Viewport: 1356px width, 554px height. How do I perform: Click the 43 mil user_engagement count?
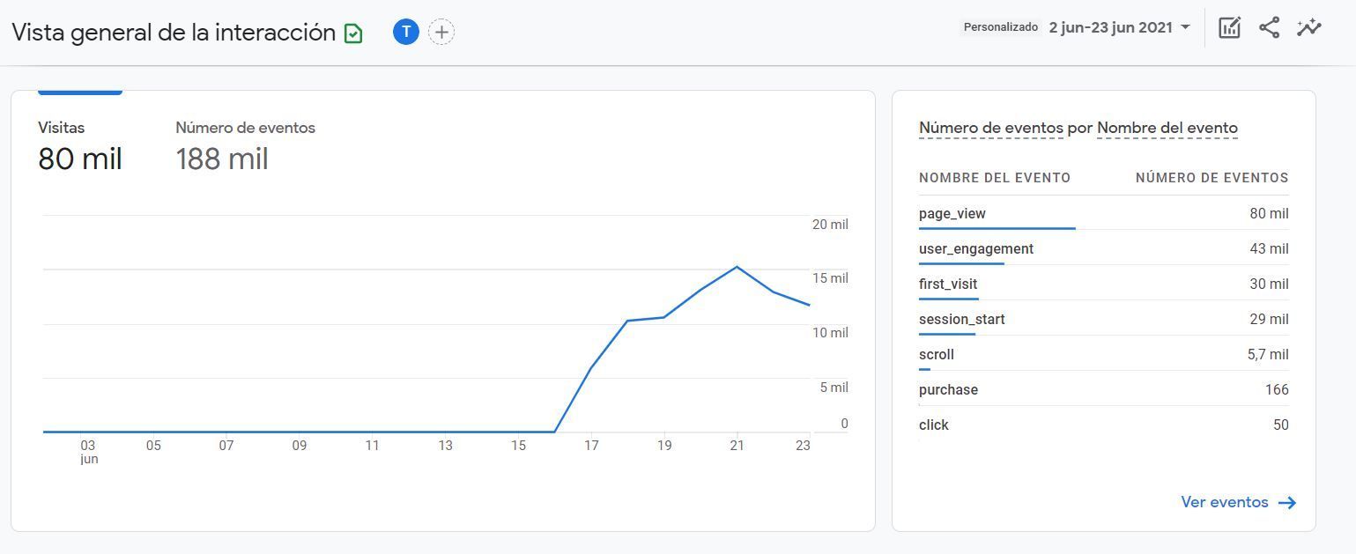point(1269,248)
